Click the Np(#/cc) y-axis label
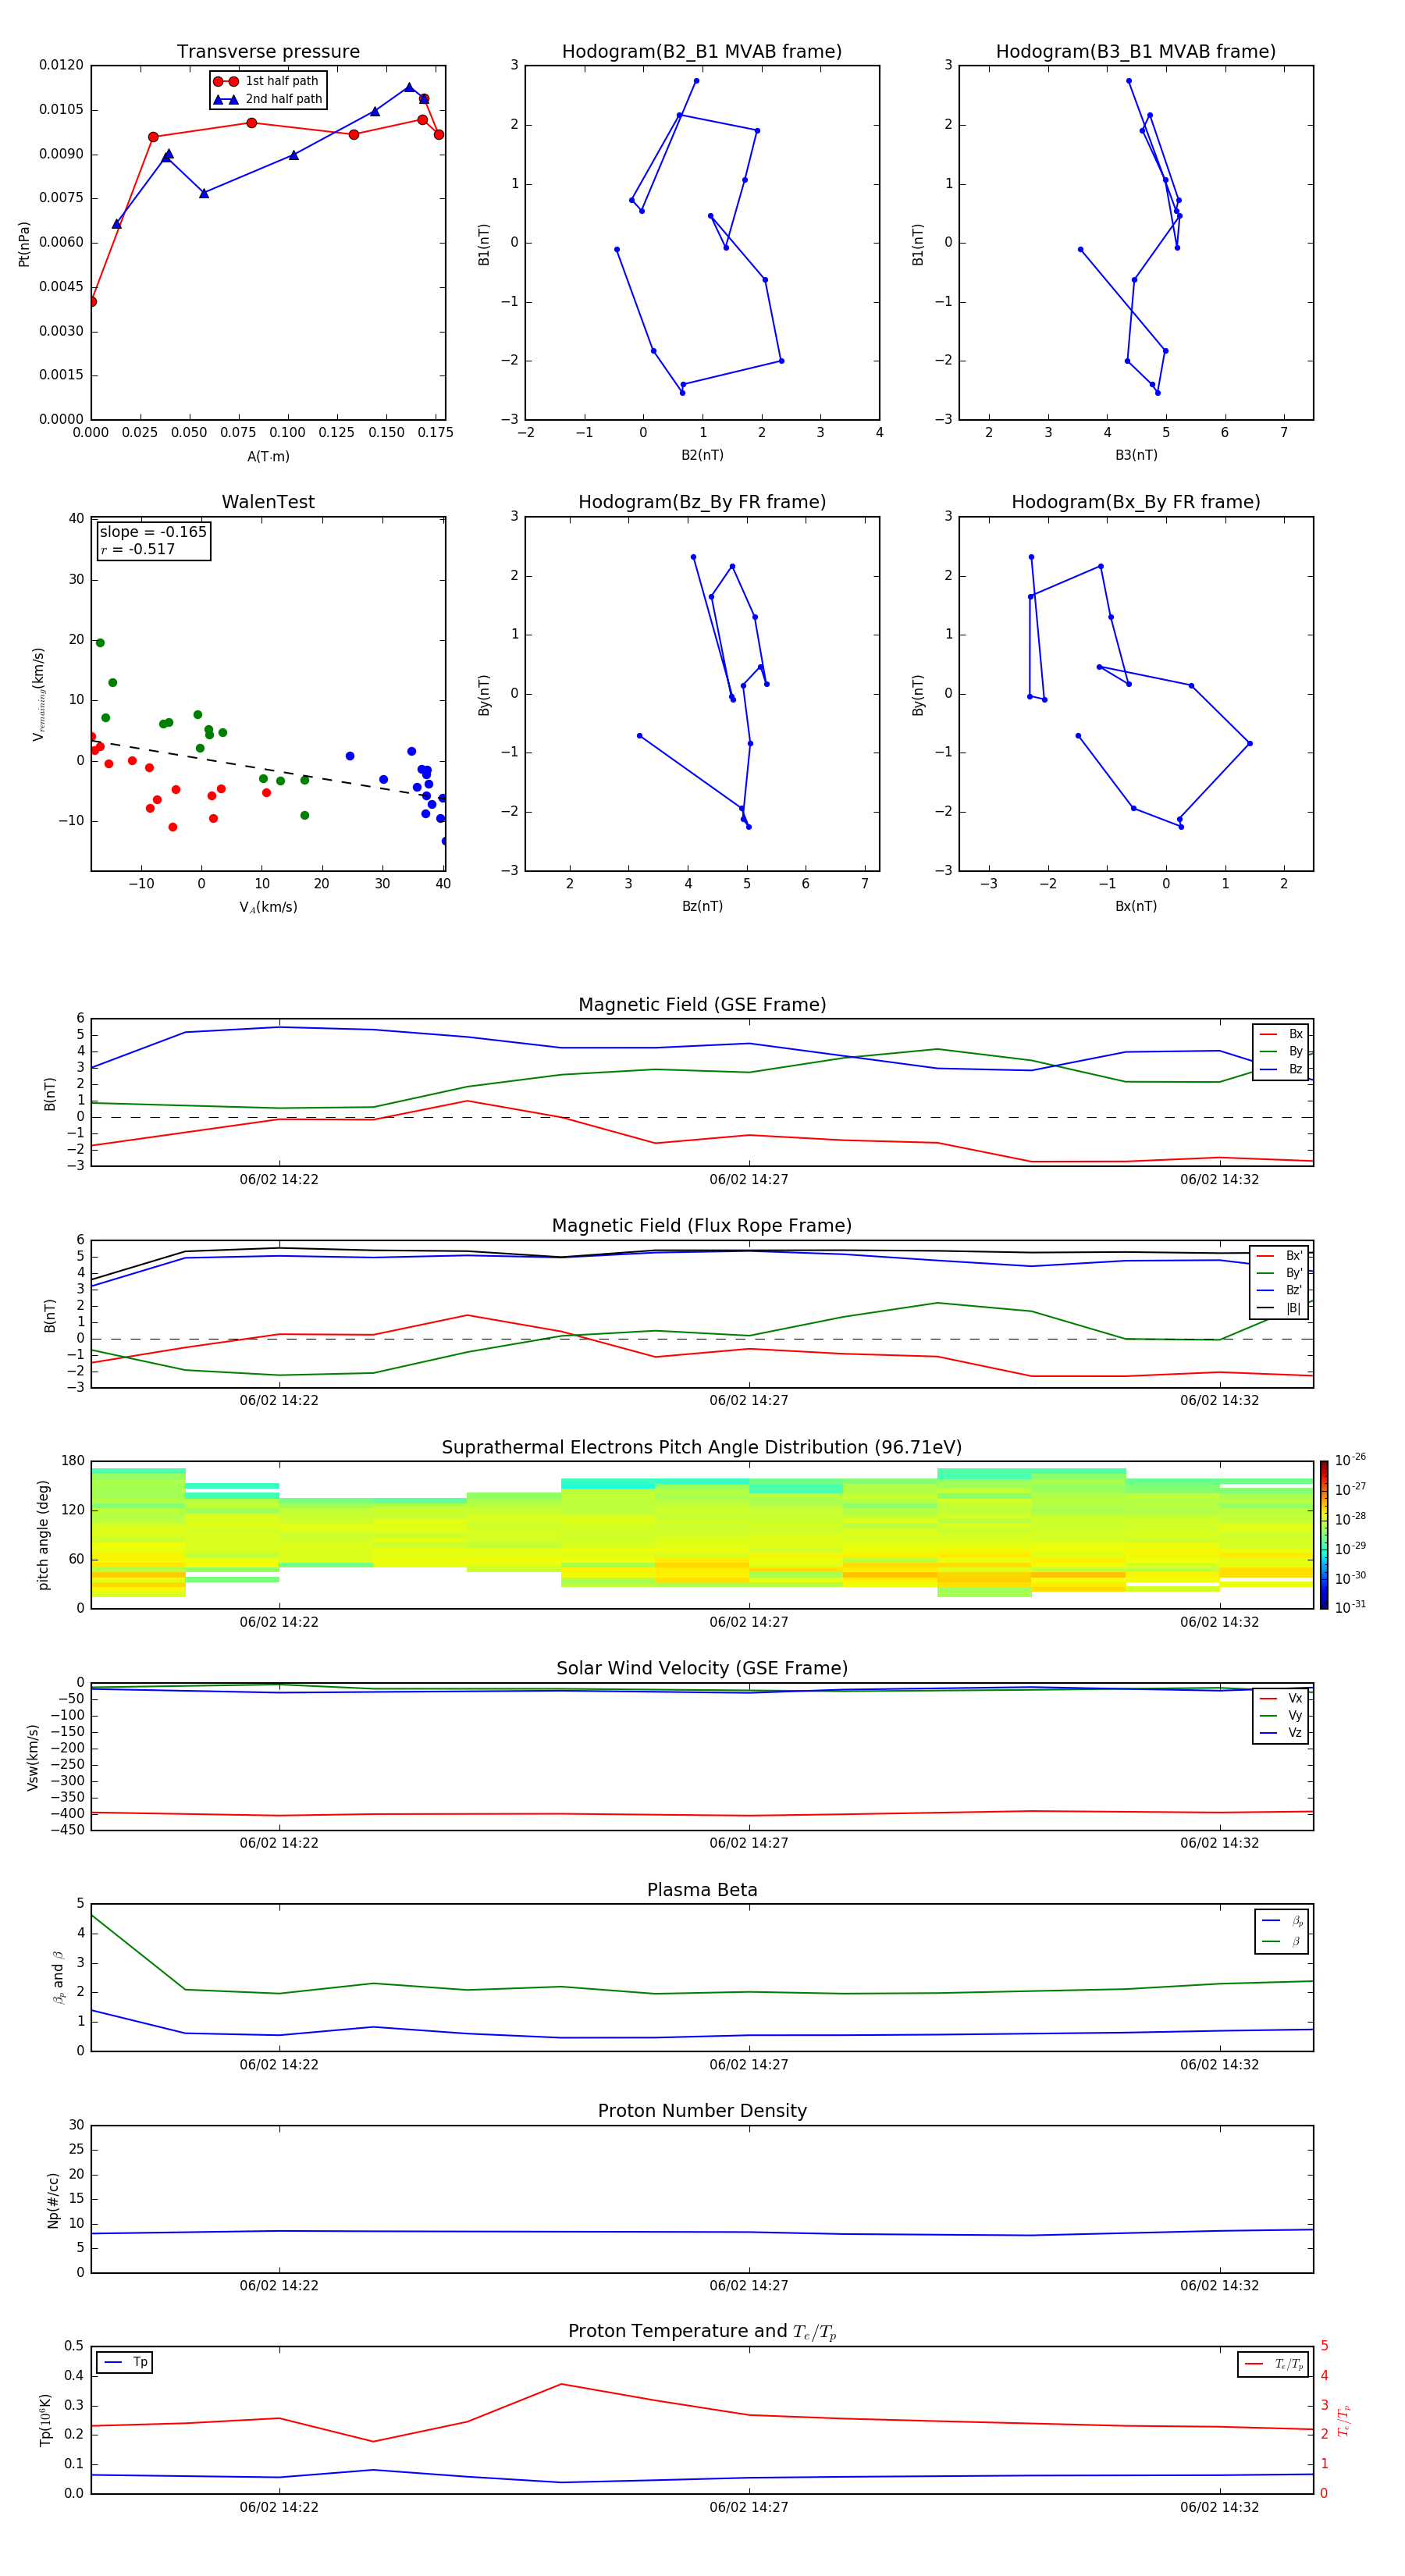 tap(53, 2200)
